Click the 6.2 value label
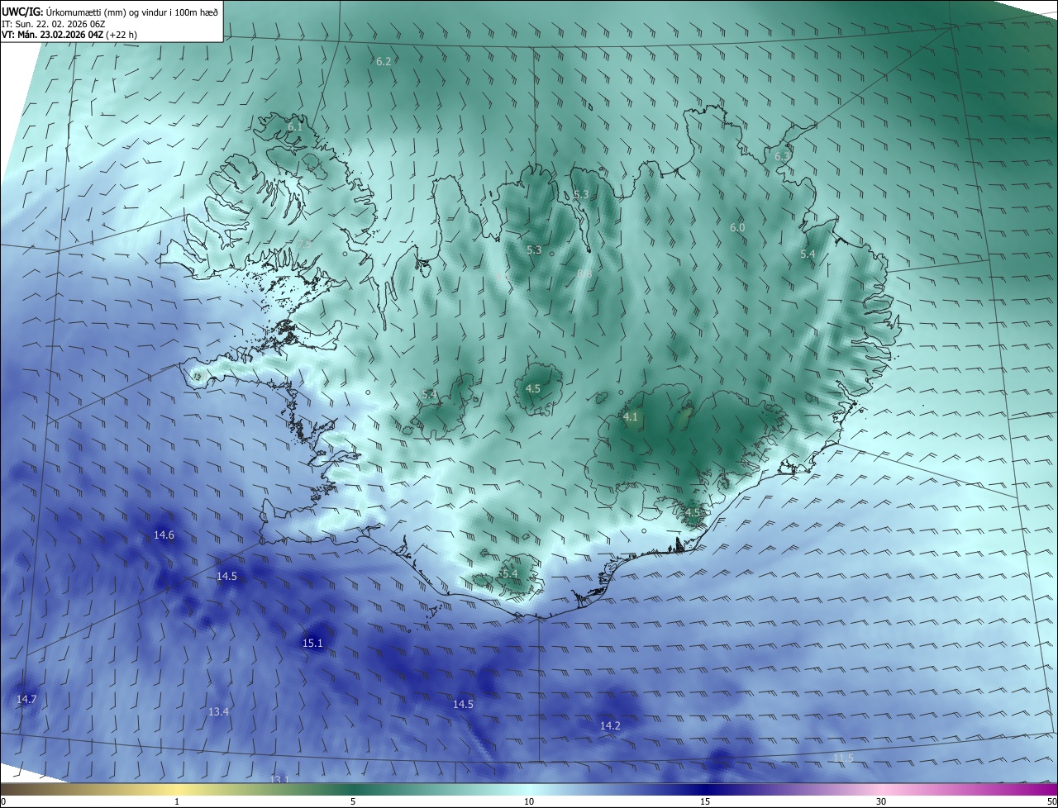This screenshot has height=808, width=1058. click(384, 62)
